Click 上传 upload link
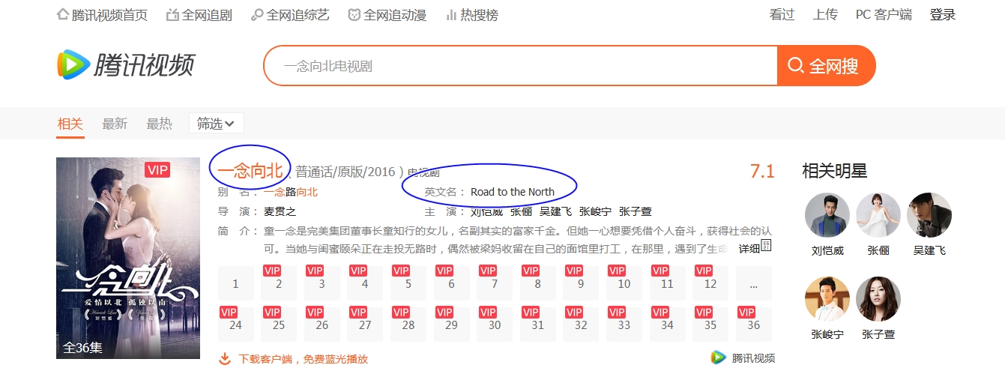1005x371 pixels. tap(825, 15)
